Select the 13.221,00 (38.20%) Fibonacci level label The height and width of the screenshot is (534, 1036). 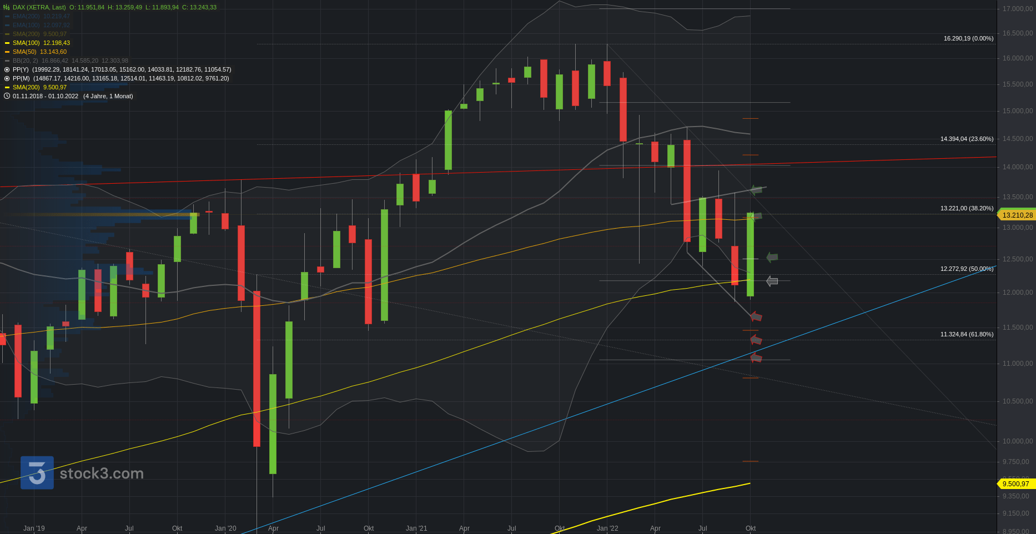click(967, 208)
